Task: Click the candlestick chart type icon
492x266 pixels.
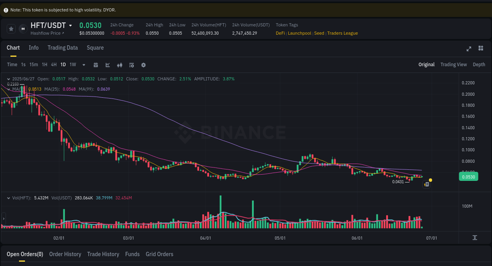Action: tap(120, 65)
